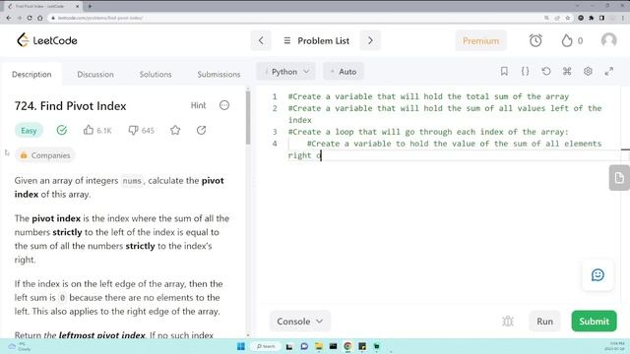Switch to the Description tab
Image resolution: width=630 pixels, height=354 pixels.
click(31, 75)
